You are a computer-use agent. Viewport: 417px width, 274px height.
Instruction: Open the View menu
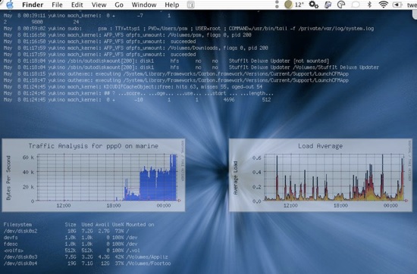[x=99, y=5]
